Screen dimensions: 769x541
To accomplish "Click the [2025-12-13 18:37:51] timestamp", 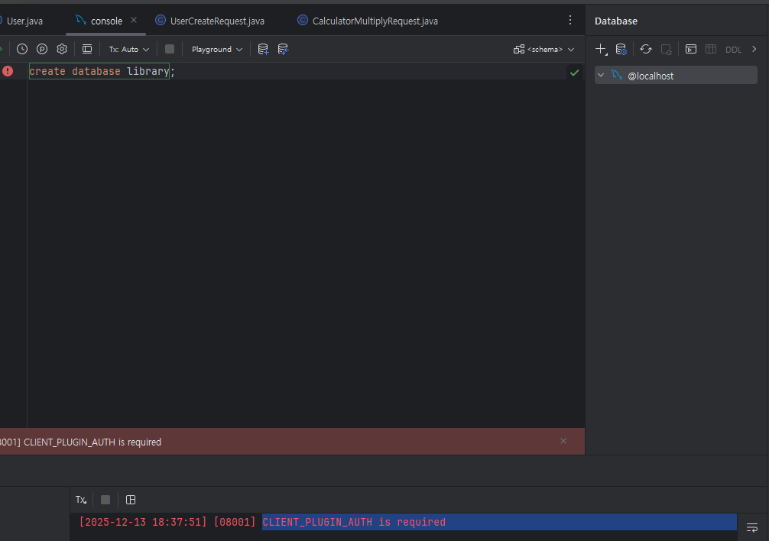I will (x=143, y=523).
